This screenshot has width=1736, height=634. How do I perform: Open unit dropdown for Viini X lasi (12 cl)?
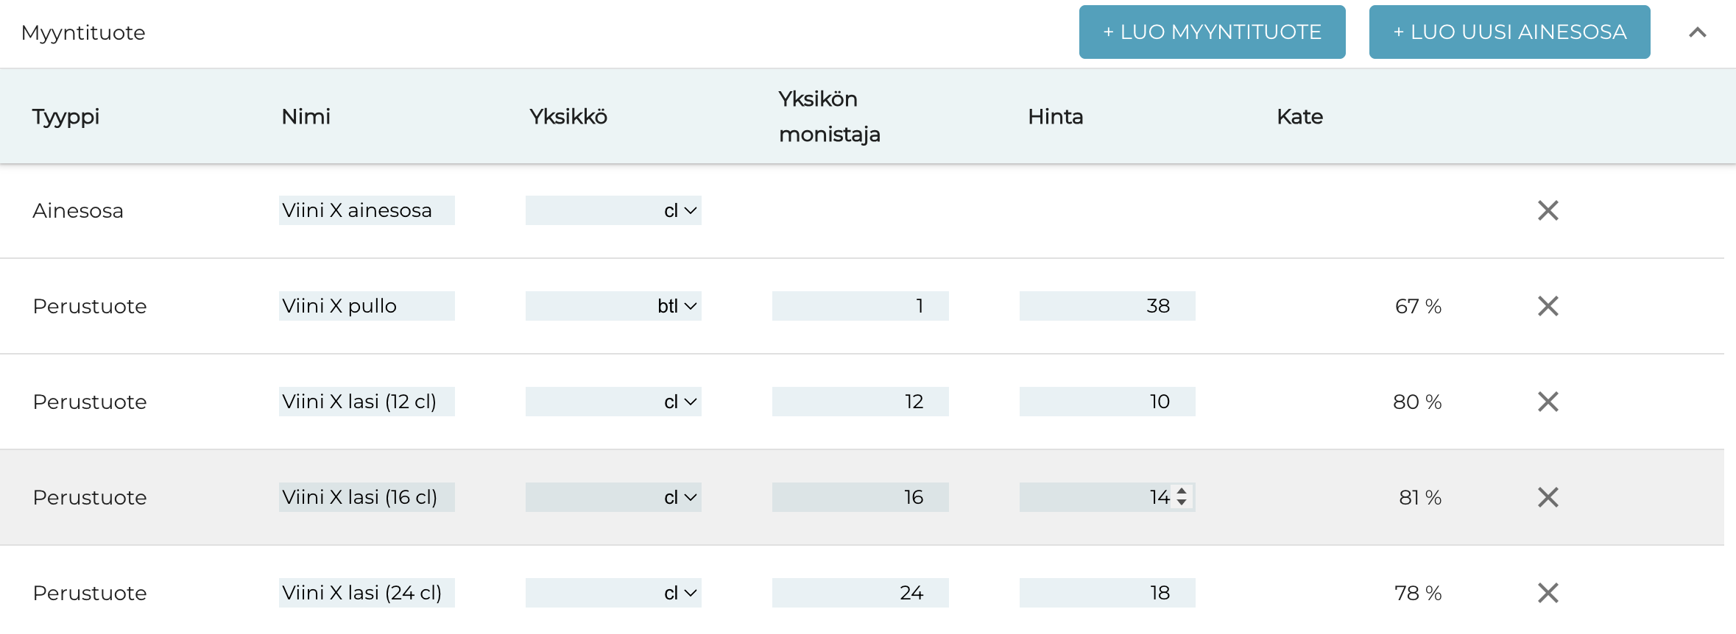[613, 402]
